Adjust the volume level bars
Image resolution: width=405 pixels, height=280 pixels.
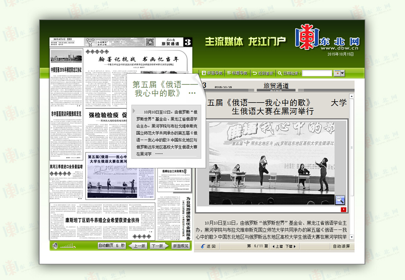[65, 246]
